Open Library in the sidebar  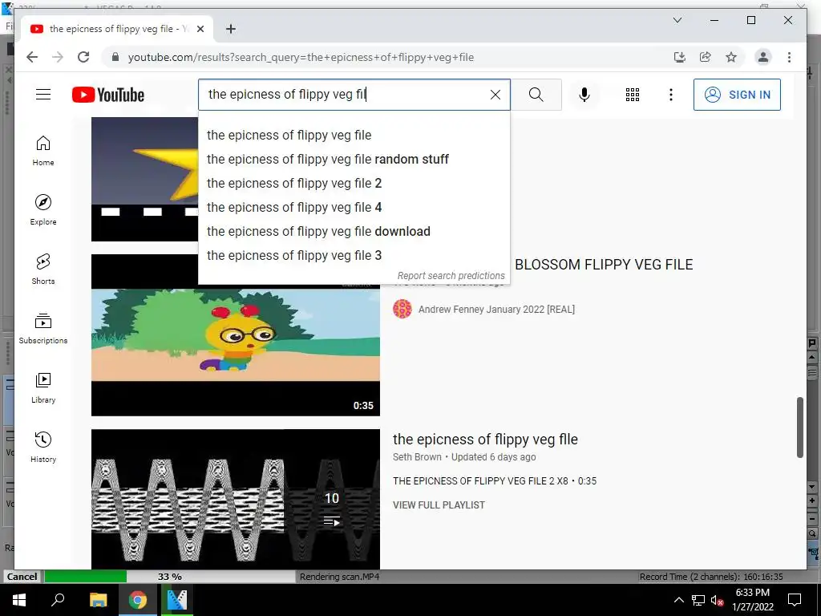click(x=43, y=388)
